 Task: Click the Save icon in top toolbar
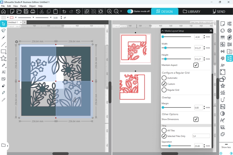26,11
